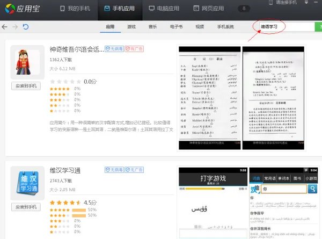This screenshot has width=322, height=239.
Task: Open the download manager icon
Action: pos(244,9)
